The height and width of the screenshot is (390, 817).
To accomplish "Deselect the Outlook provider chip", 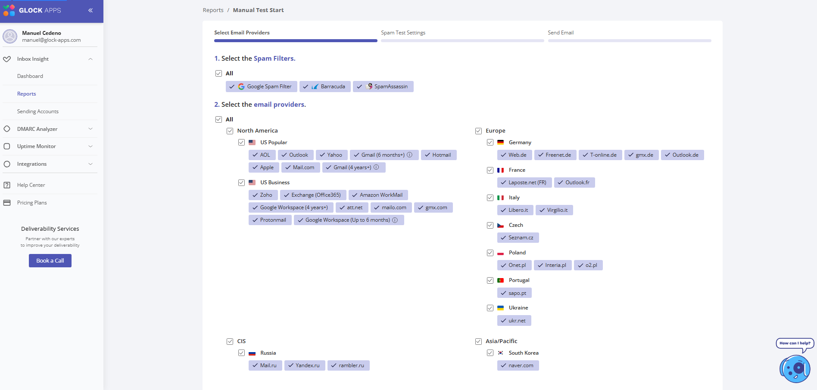I will pyautogui.click(x=296, y=155).
